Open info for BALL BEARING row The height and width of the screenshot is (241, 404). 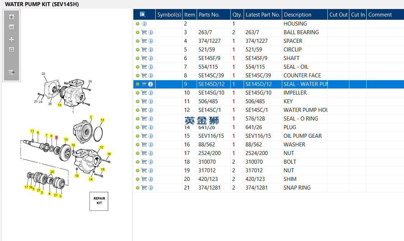(151, 32)
